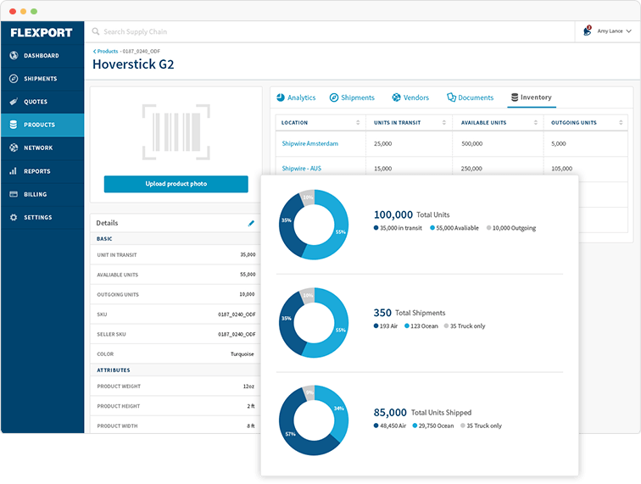The image size is (641, 484).
Task: Click the 55,000 Available legend dot
Action: tap(432, 228)
